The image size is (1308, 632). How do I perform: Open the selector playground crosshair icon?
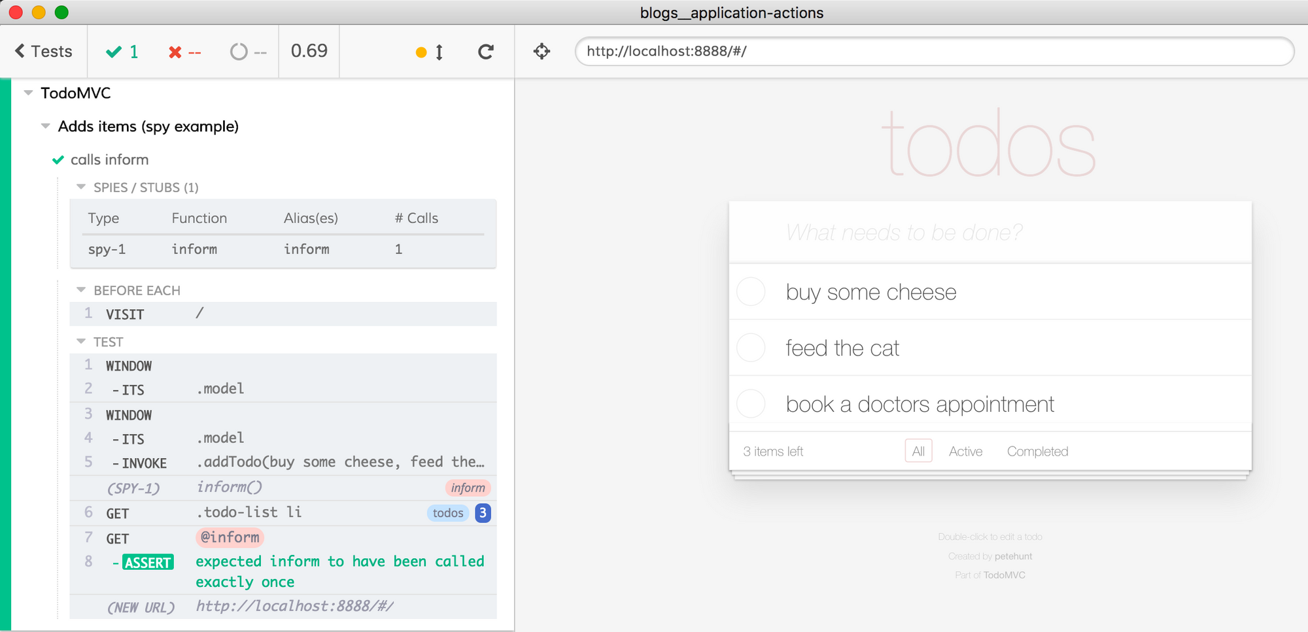coord(542,51)
